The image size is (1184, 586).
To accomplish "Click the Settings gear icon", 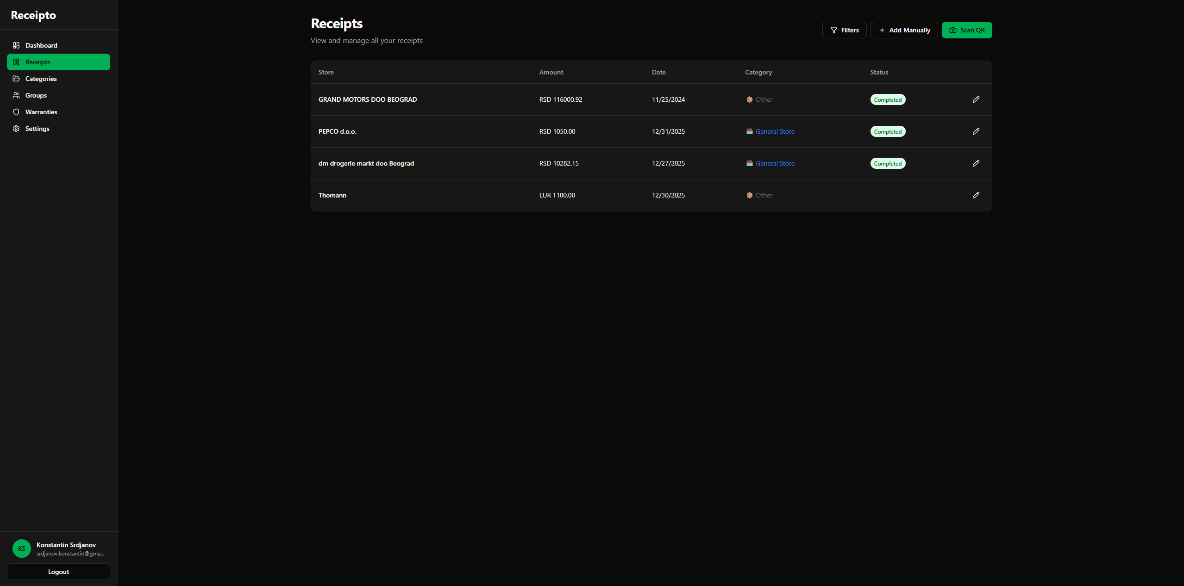I will pyautogui.click(x=17, y=129).
